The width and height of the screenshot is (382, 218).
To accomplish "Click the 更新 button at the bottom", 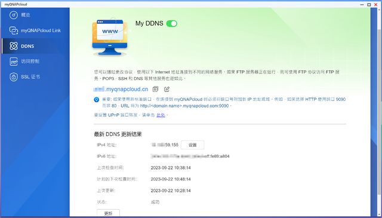I will pos(108,213).
